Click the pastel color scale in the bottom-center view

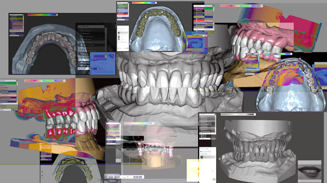(x=139, y=123)
